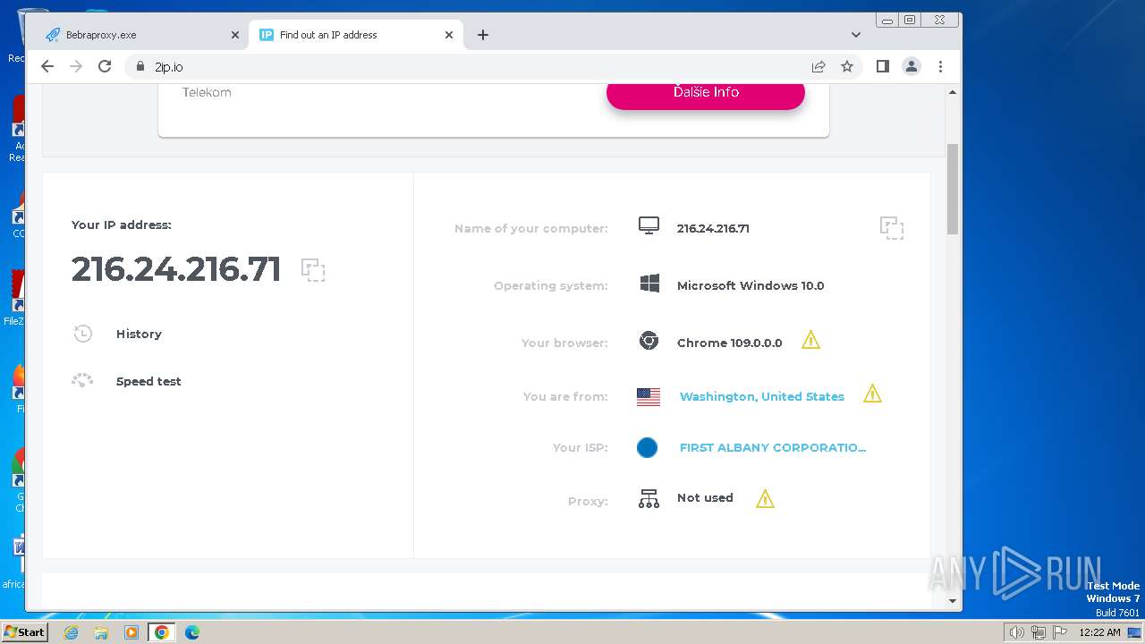Select the large IP address 216.24.216.71 text
1145x644 pixels.
pyautogui.click(x=176, y=269)
